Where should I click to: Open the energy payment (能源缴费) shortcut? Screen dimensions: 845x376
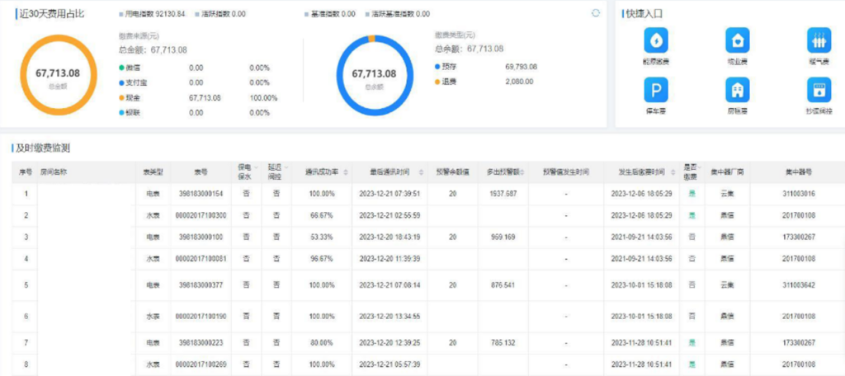656,40
